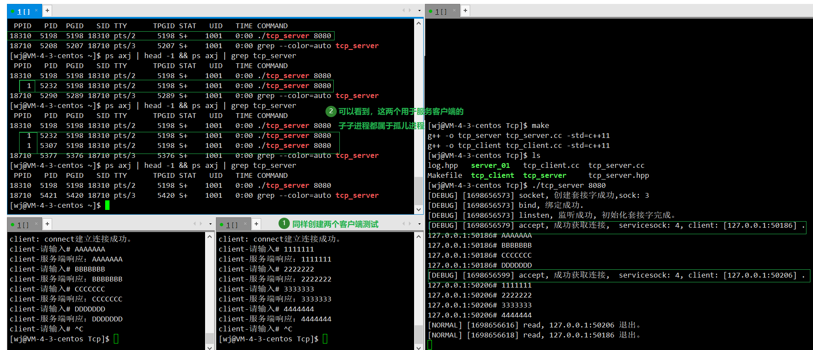Click the scroll-up arrow of the 1111111 client pane
The height and width of the screenshot is (350, 813).
419,236
